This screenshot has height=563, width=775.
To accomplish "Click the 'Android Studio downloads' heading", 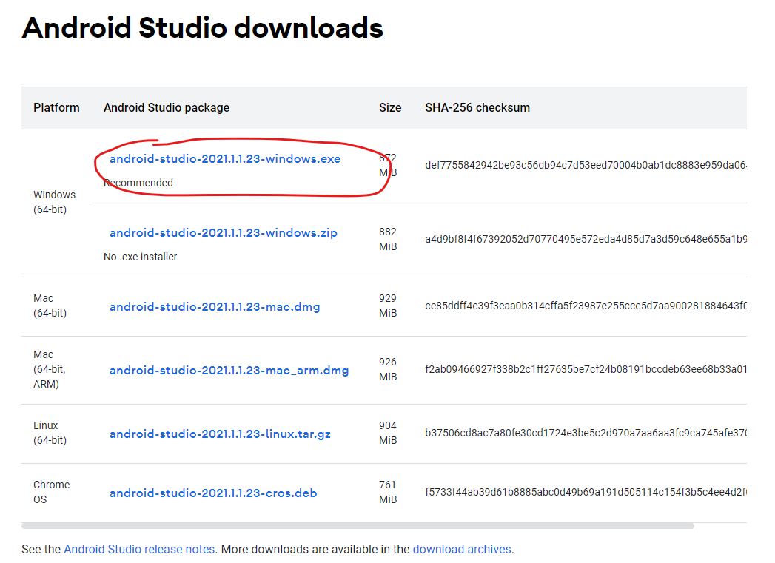I will pos(203,27).
